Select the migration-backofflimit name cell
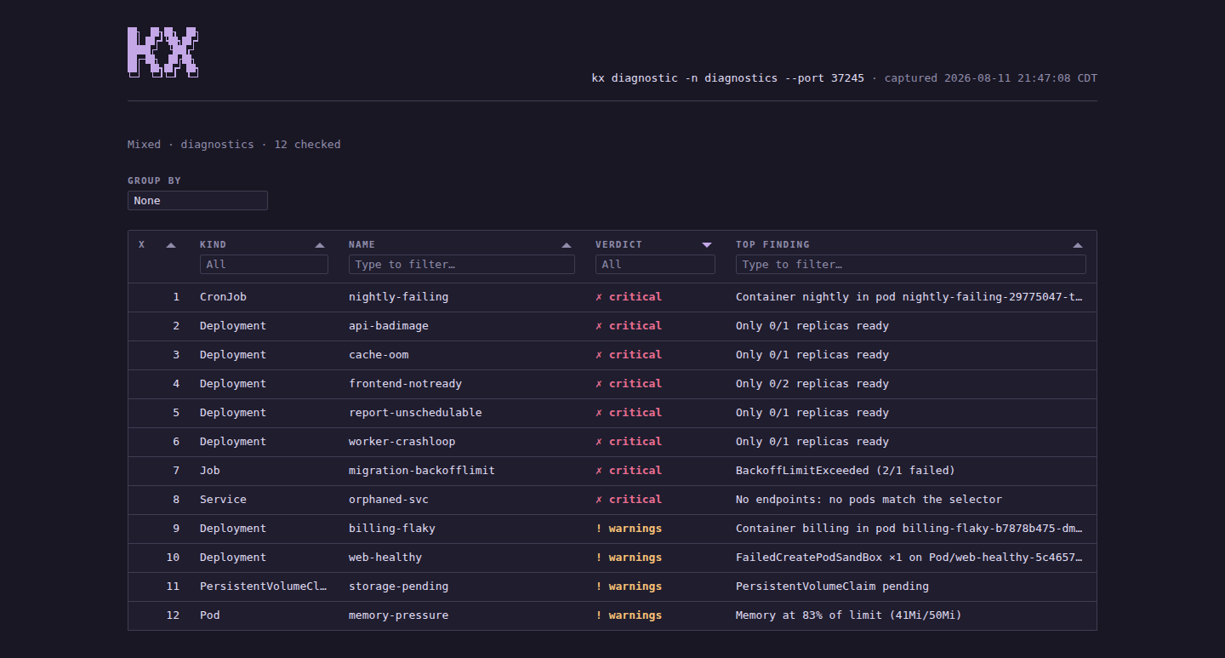The width and height of the screenshot is (1225, 658). click(422, 471)
